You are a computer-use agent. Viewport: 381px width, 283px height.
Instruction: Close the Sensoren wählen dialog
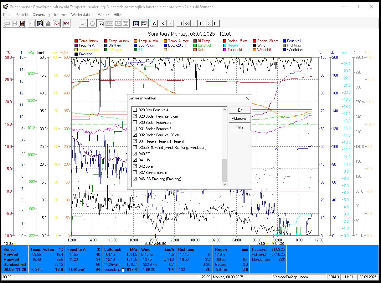point(247,98)
